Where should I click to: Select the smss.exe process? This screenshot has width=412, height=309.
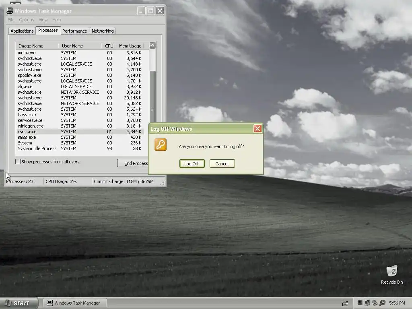click(x=80, y=138)
